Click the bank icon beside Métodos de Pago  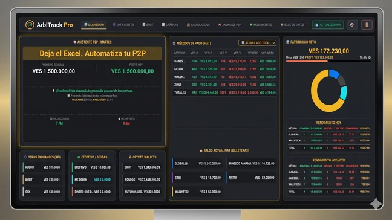[174, 43]
